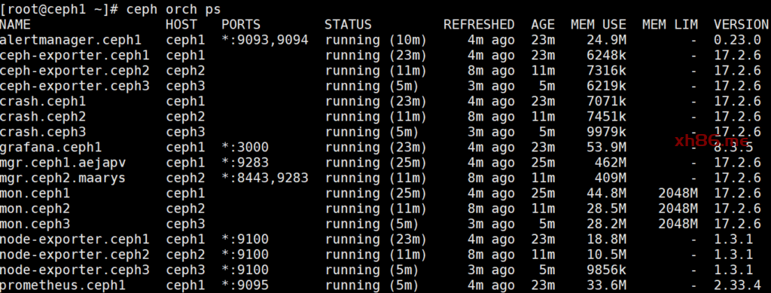The image size is (771, 293).
Task: Click the 9979k memory value
Action: 606,133
